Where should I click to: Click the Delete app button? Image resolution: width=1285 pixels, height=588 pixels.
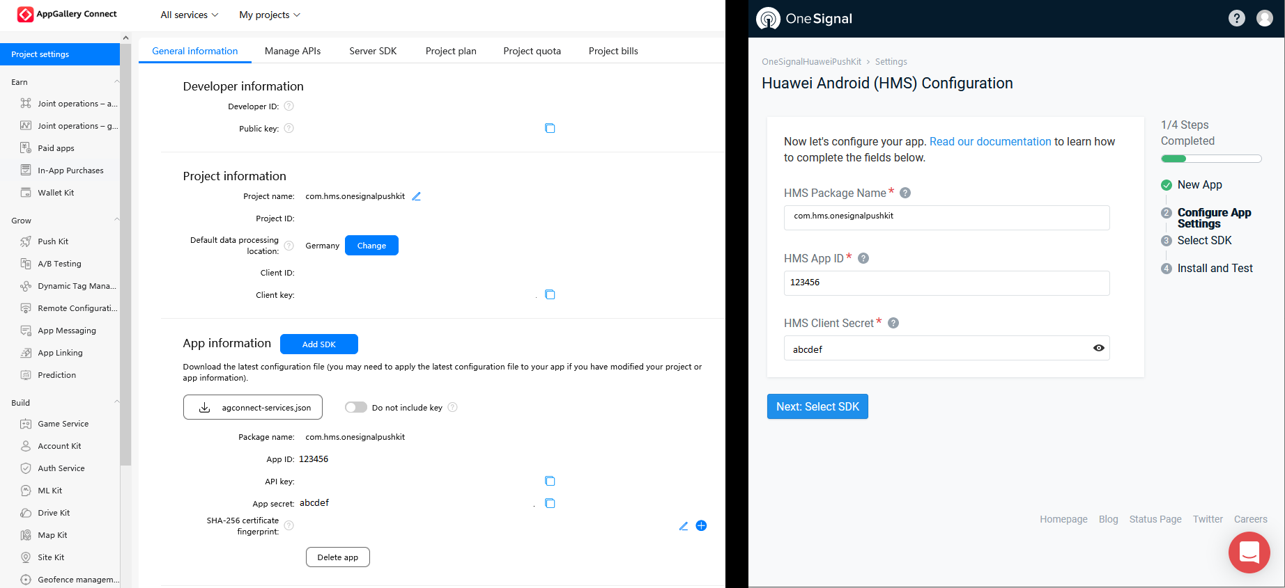[x=338, y=557]
